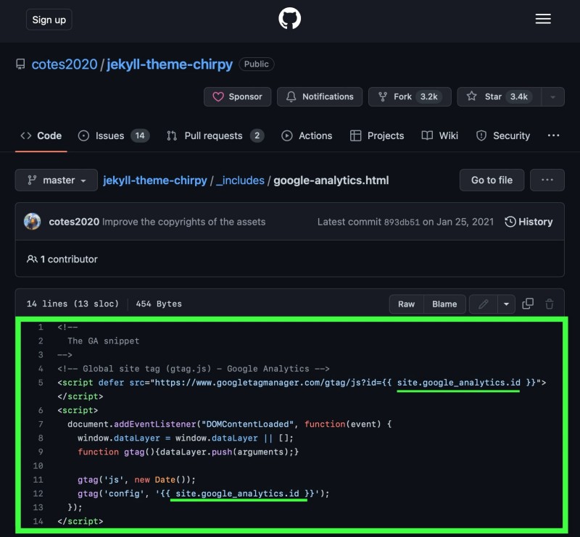
Task: Sponsor the repository with heart button
Action: 238,96
